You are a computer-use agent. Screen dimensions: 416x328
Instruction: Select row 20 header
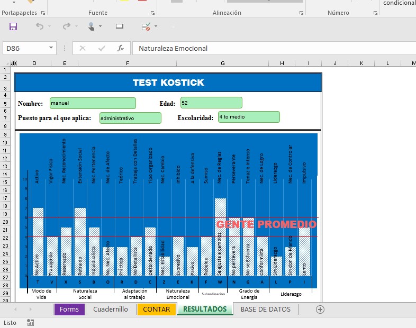tap(5, 222)
